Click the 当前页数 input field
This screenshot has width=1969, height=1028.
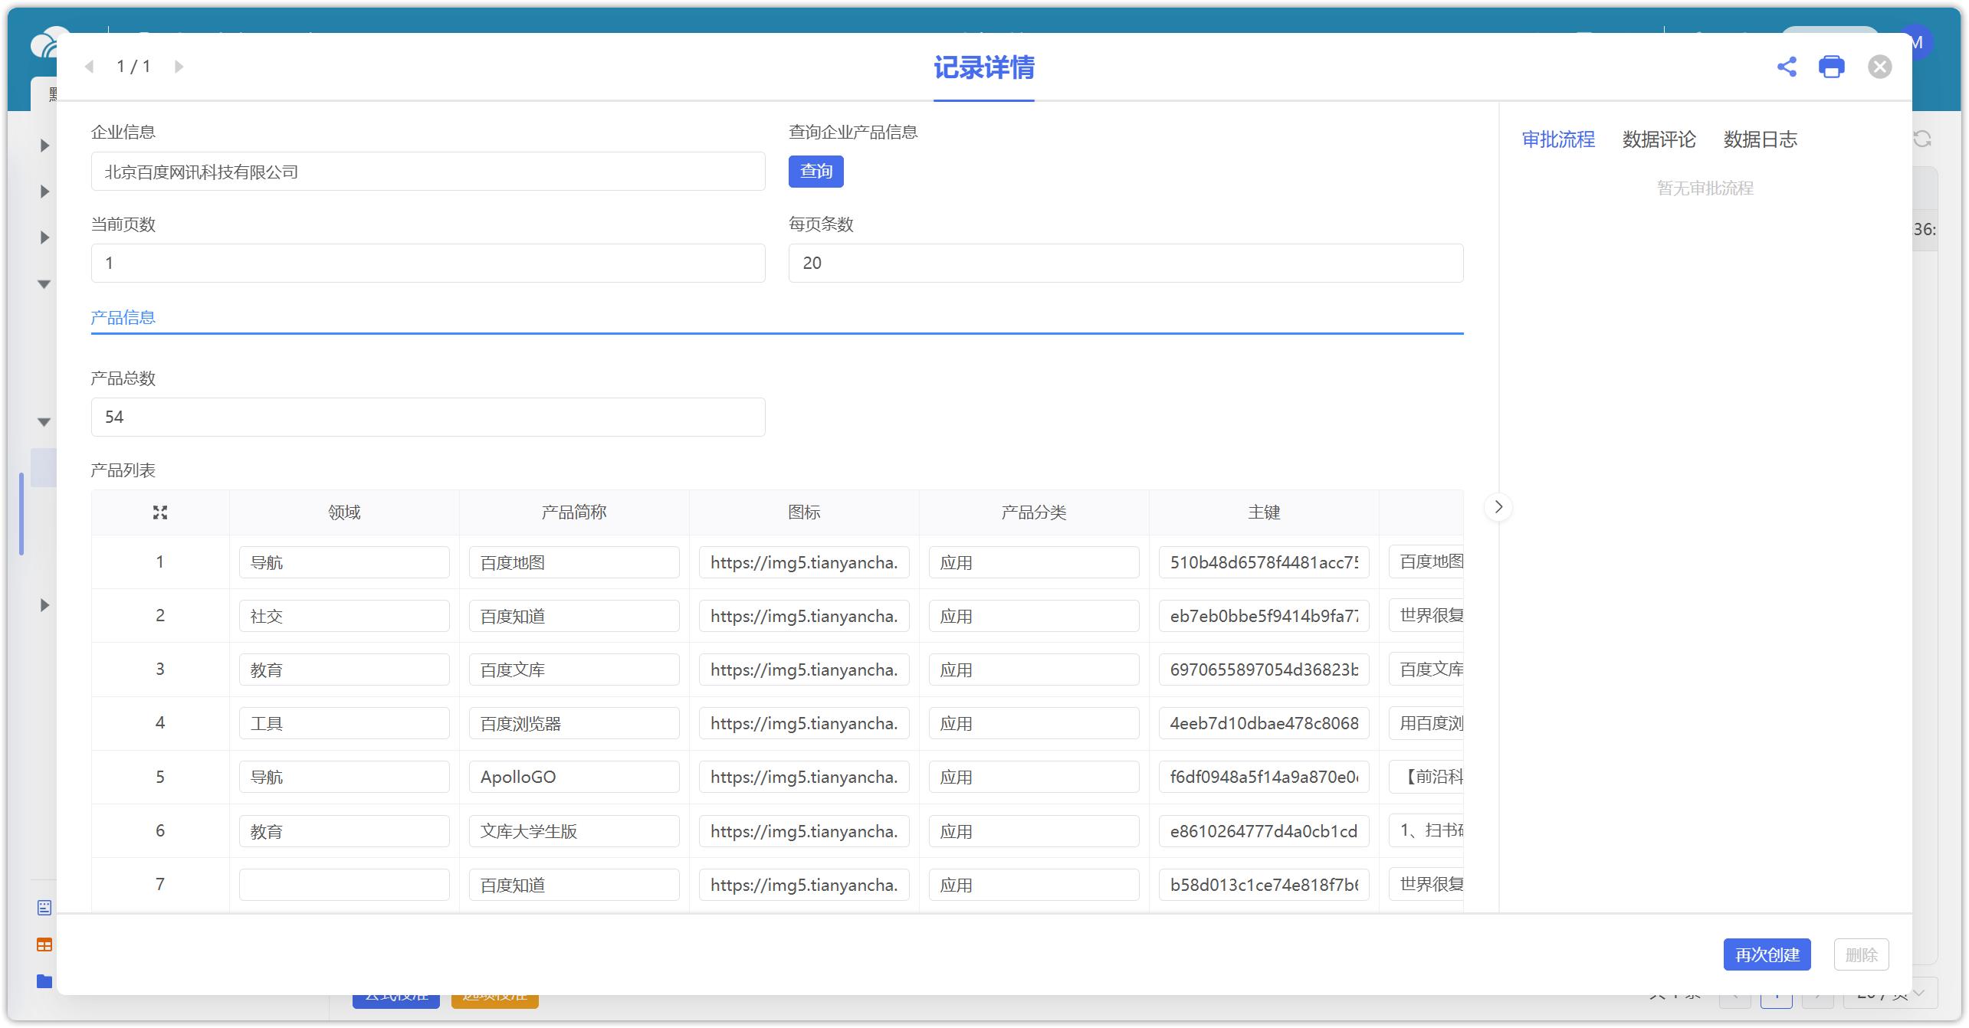coord(428,264)
